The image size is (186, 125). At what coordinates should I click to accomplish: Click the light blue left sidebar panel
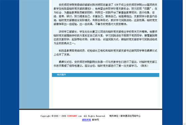click(x=34, y=54)
